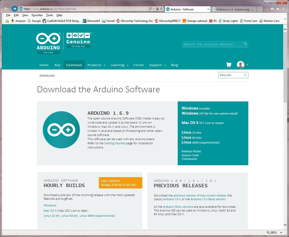Expand the Support navigation dropdown
This screenshot has height=237, width=289.
(157, 65)
